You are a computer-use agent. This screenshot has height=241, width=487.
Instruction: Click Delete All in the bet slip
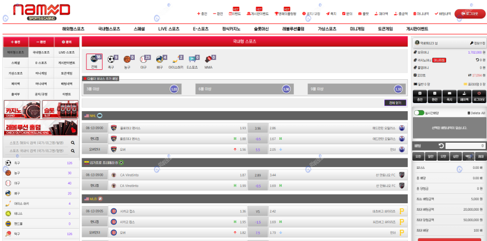475,113
